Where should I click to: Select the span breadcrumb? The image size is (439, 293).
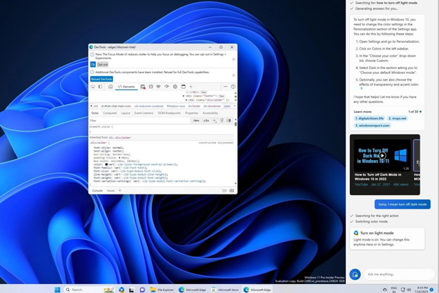(x=227, y=106)
